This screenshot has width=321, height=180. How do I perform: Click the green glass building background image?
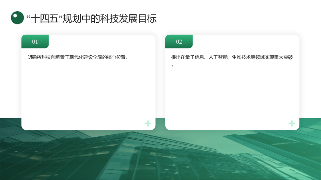(x=160, y=155)
